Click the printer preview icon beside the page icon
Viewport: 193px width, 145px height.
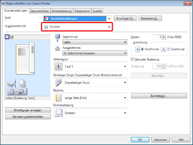click(x=12, y=37)
